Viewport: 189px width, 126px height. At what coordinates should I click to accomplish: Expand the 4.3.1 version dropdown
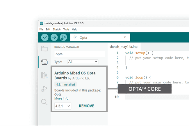[63, 106]
